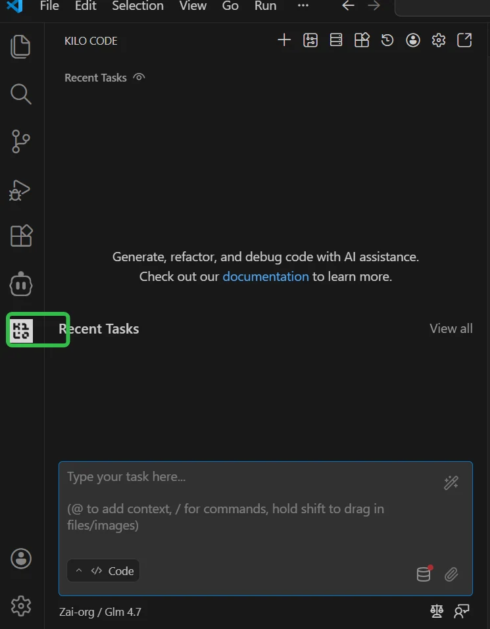Open the Kilo Code marketplace icon
This screenshot has height=629, width=490.
[x=362, y=40]
